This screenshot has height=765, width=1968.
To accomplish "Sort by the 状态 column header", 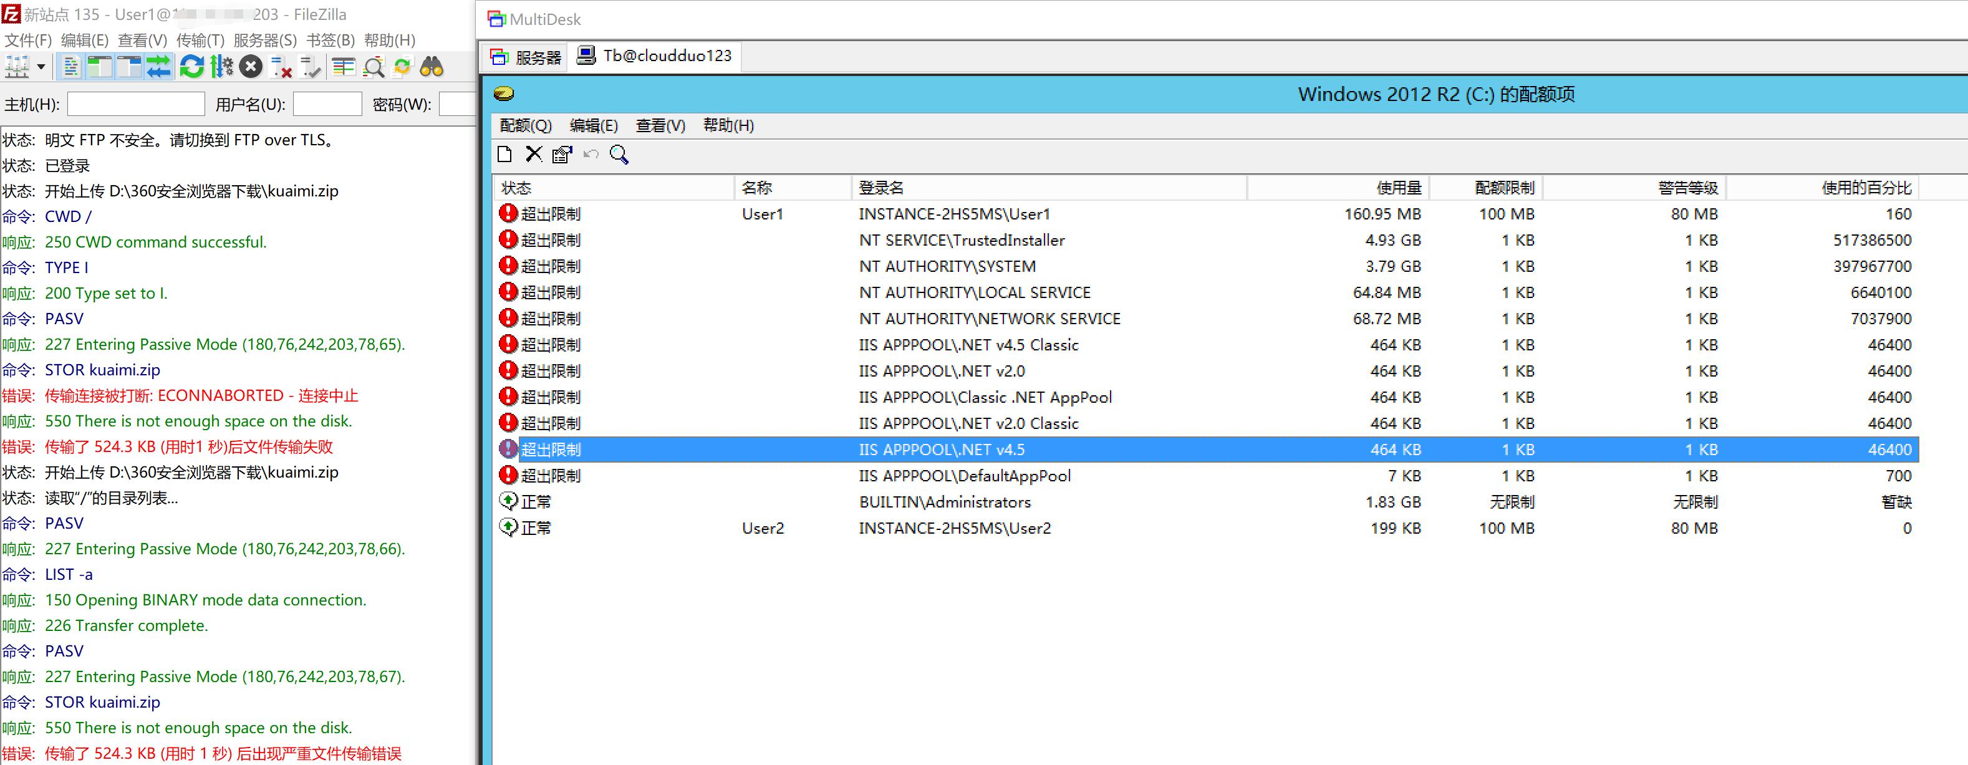I will coord(614,188).
